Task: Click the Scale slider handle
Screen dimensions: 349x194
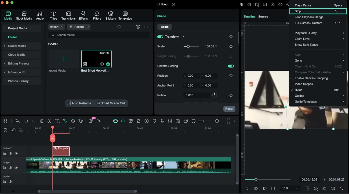Action: 188,47
